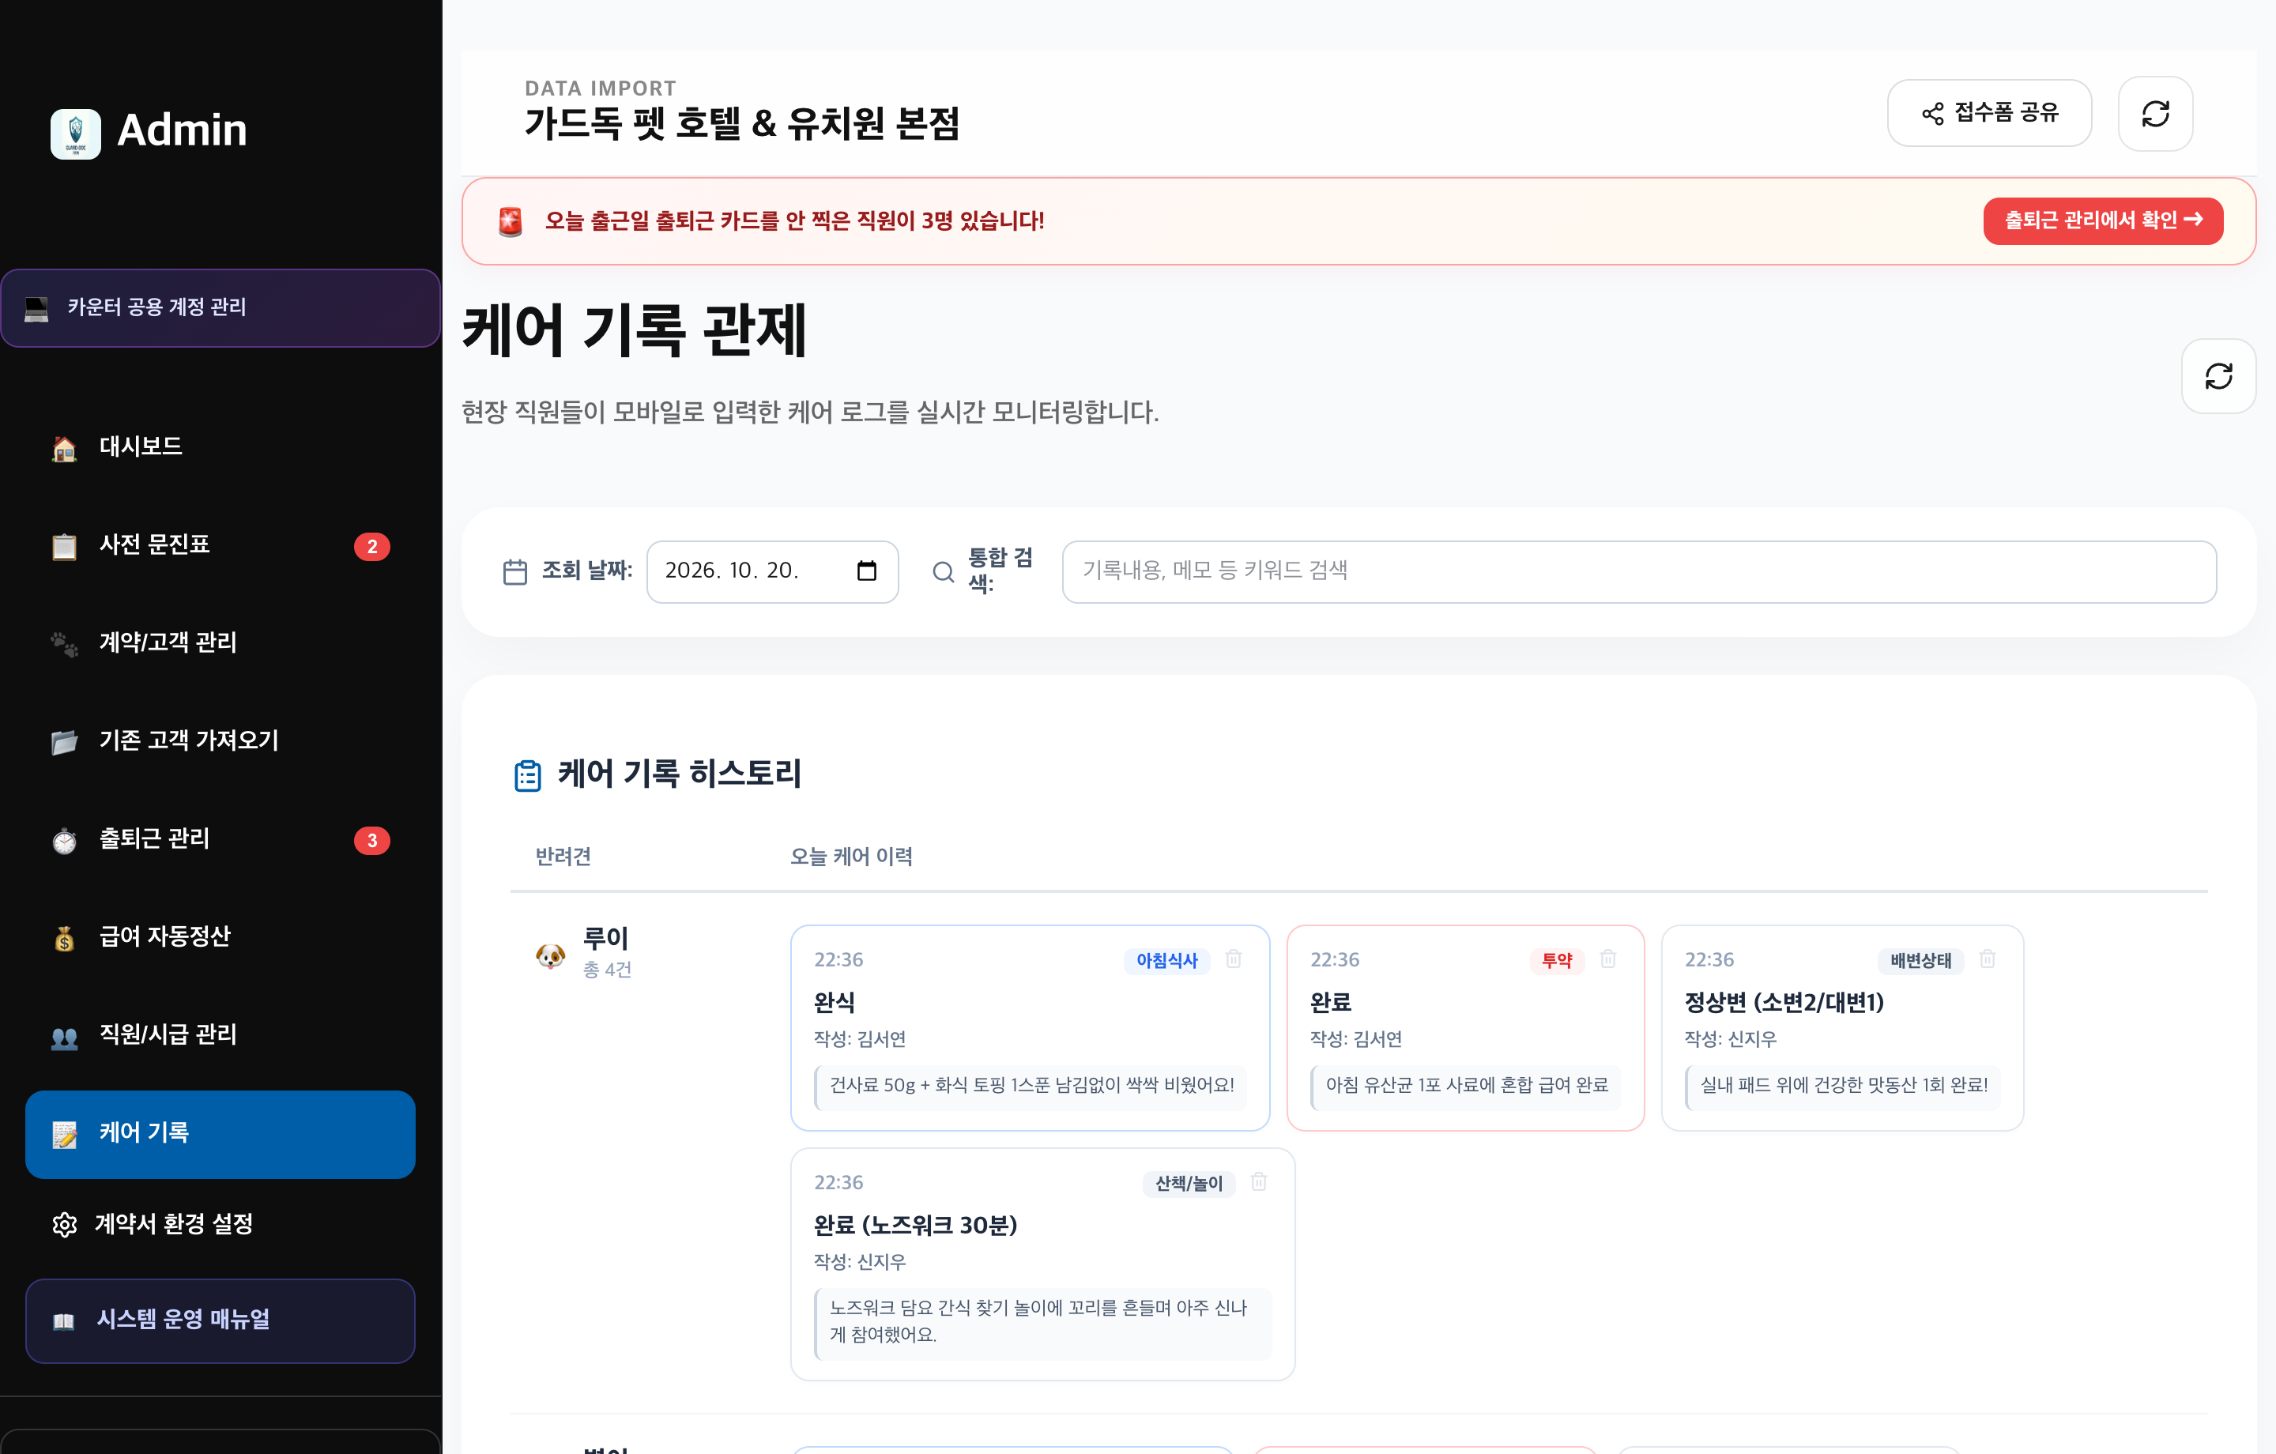Screen dimensions: 2276x1454
Task: Click the 직원/시급 관리 people icon
Action: [64, 1038]
